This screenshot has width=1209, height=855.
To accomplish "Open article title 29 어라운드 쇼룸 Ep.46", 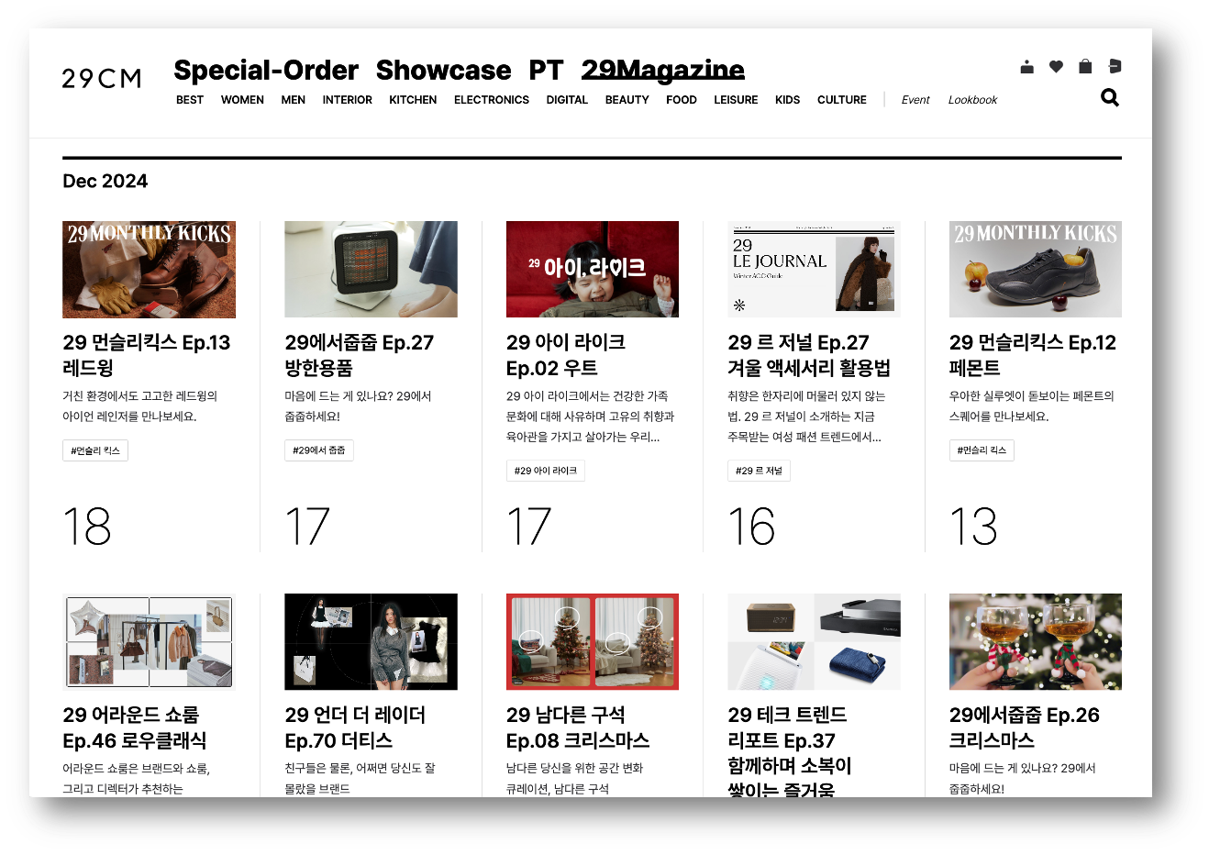I will [x=135, y=727].
